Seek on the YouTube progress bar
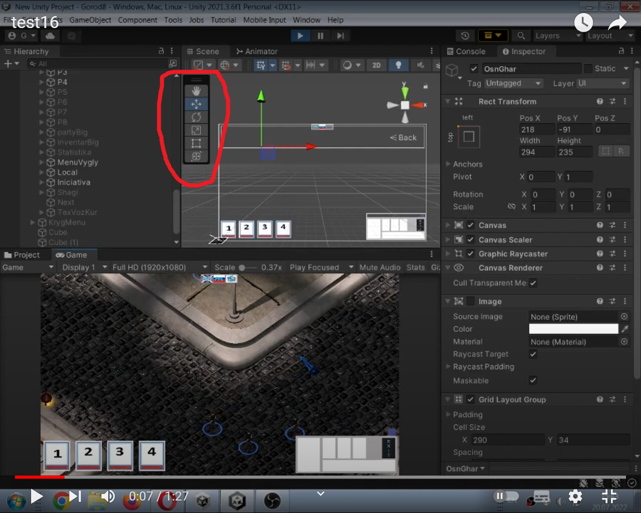Viewport: 641px width, 513px height. [320, 477]
